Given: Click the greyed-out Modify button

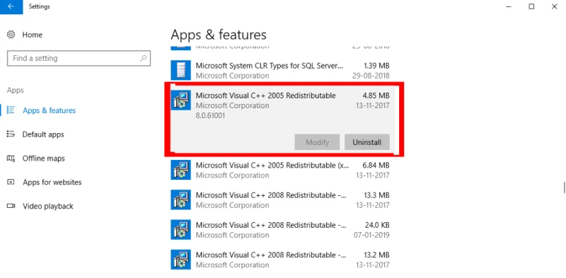Looking at the screenshot, I should (x=317, y=142).
